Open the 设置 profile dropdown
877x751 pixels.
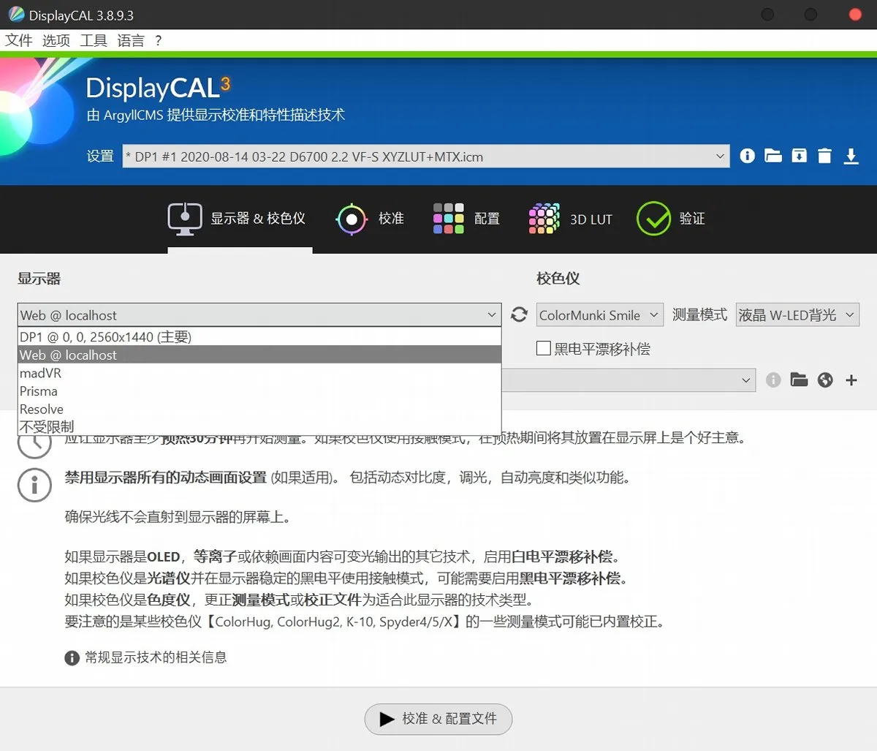[426, 156]
